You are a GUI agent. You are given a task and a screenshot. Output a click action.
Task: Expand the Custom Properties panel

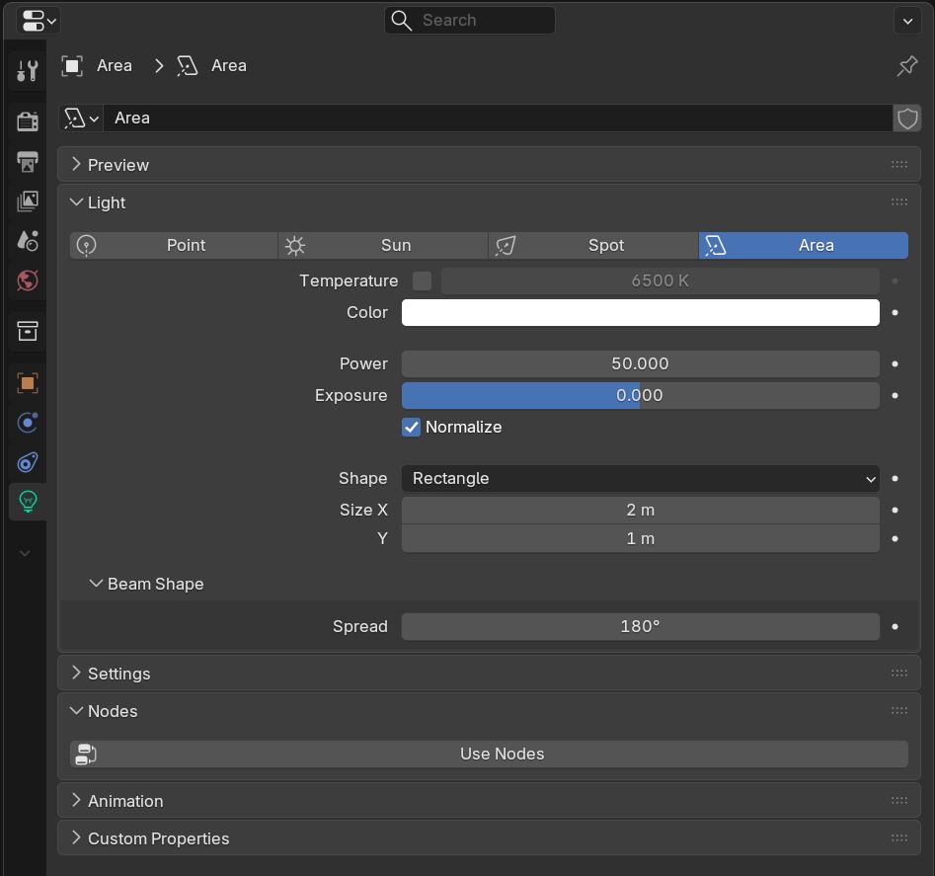point(158,838)
